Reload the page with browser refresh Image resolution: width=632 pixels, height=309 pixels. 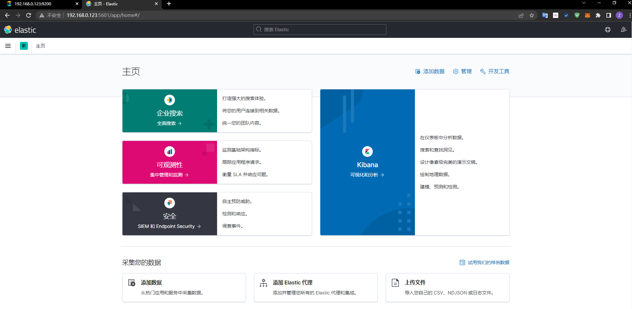click(x=29, y=15)
